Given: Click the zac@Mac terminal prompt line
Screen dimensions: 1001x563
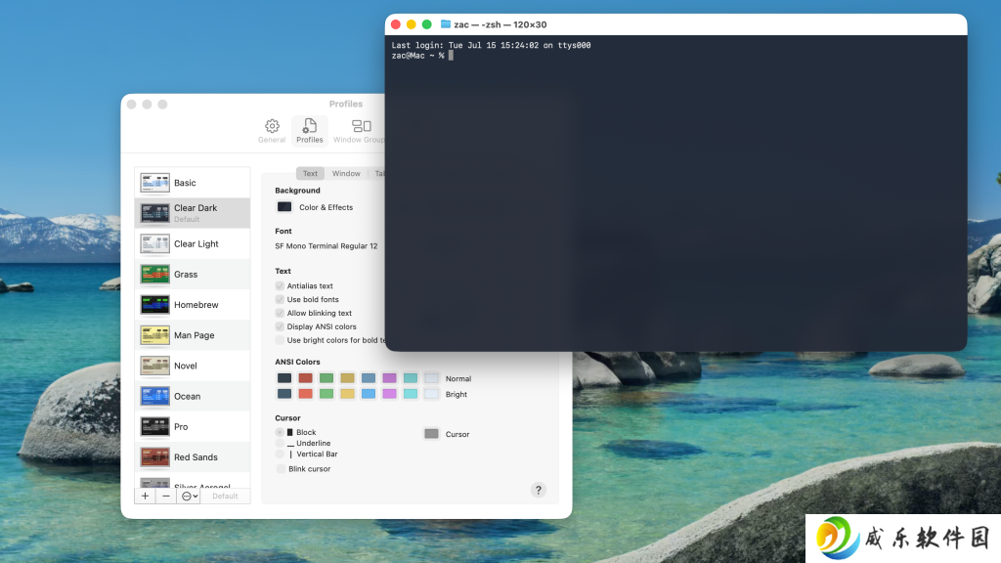Looking at the screenshot, I should [422, 56].
